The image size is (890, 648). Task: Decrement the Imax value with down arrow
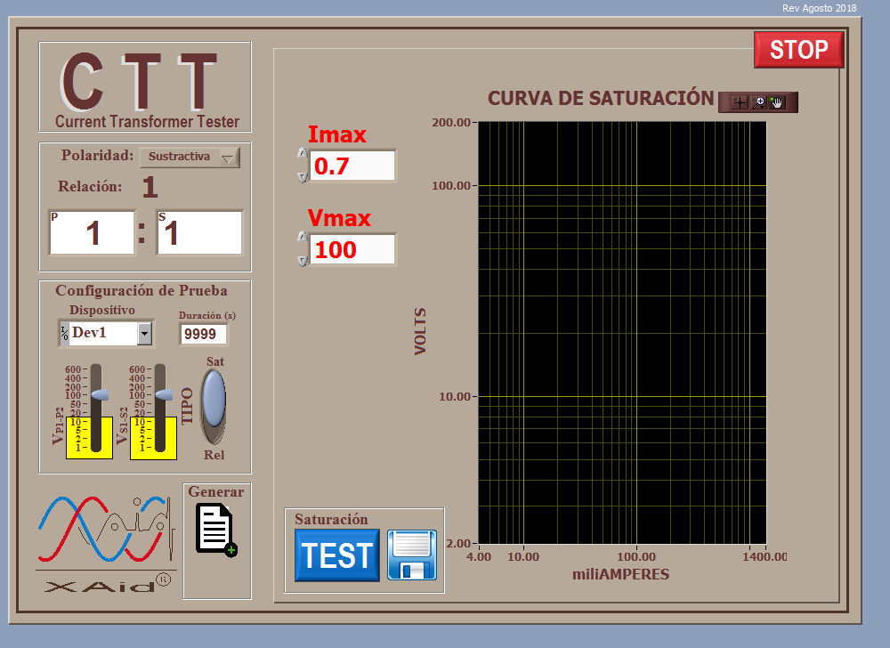click(x=302, y=177)
